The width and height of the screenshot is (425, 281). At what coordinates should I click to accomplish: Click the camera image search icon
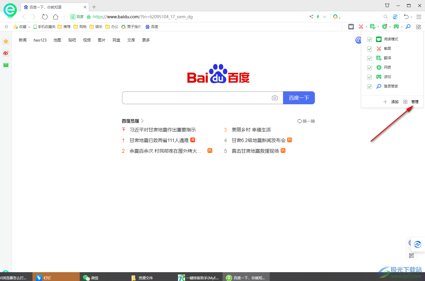[x=275, y=98]
